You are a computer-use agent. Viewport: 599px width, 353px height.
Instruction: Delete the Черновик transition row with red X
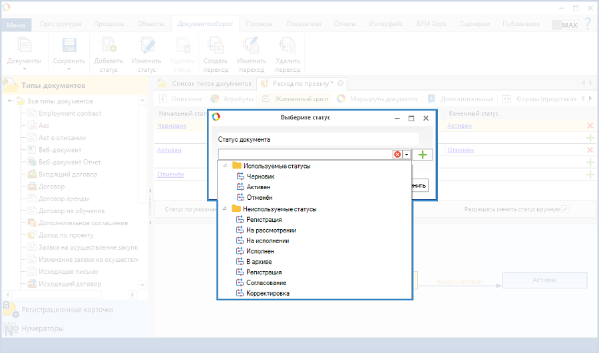[x=590, y=125]
